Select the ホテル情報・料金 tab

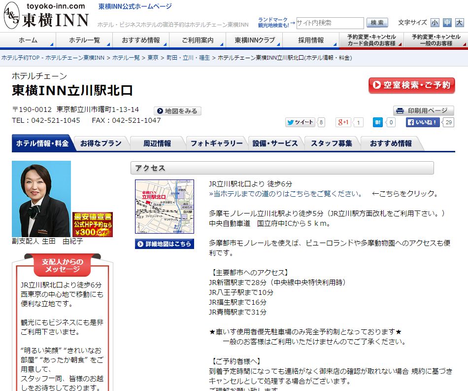[x=42, y=143]
